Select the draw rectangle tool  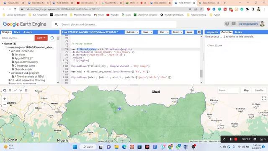tap(26, 90)
